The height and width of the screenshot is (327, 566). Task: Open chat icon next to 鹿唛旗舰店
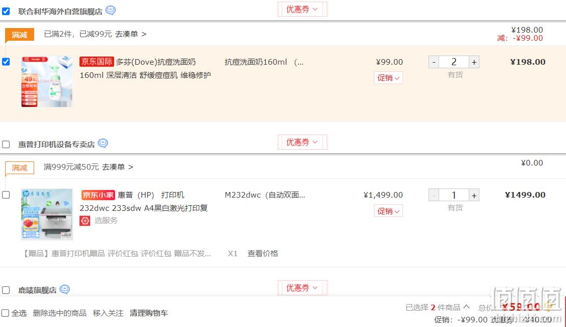(65, 289)
